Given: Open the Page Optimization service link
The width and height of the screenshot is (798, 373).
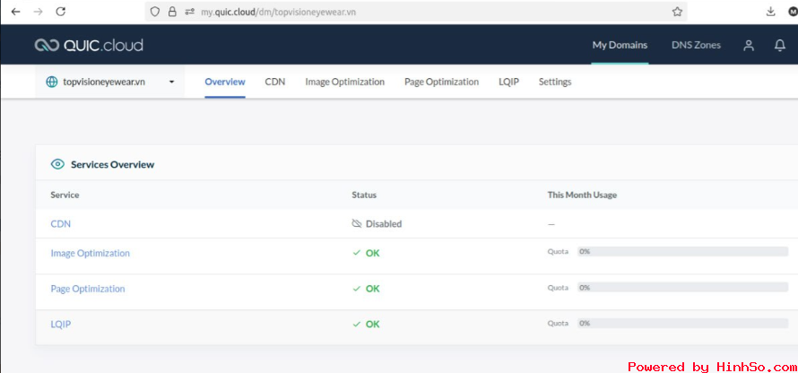Looking at the screenshot, I should click(88, 289).
